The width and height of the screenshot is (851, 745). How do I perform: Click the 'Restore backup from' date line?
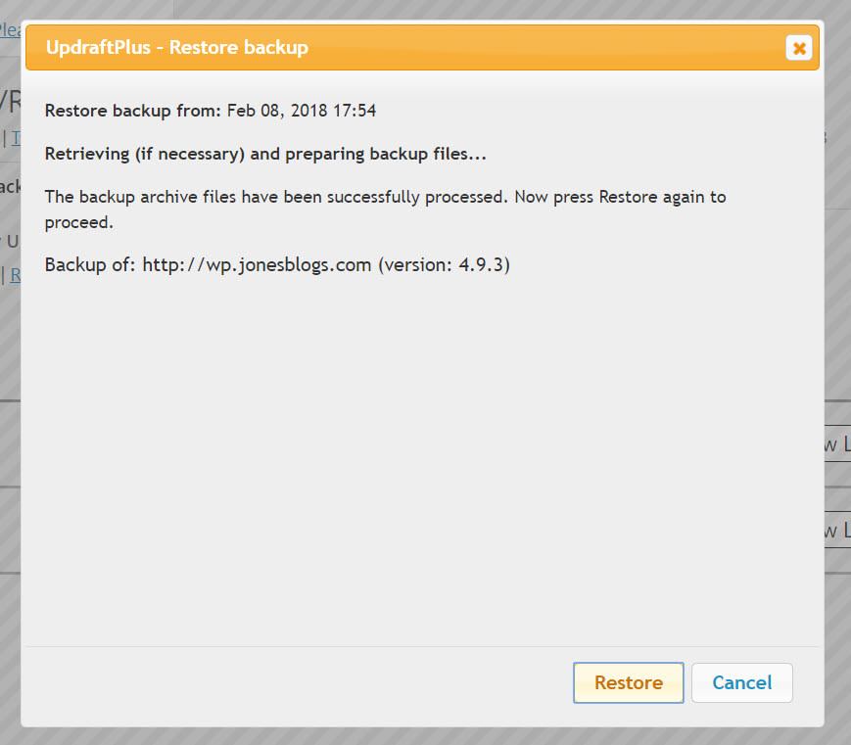coord(210,111)
